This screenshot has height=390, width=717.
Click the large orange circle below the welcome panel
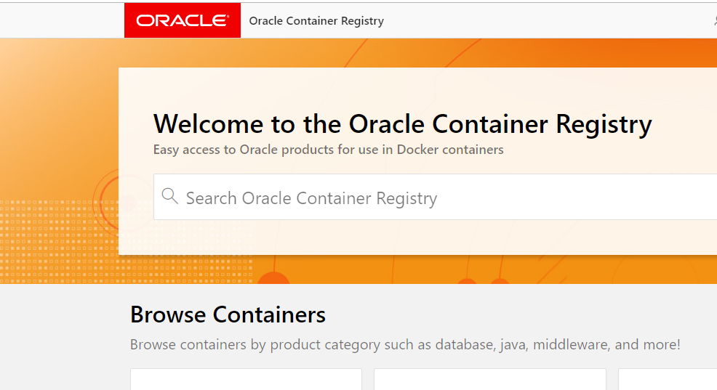(x=273, y=277)
